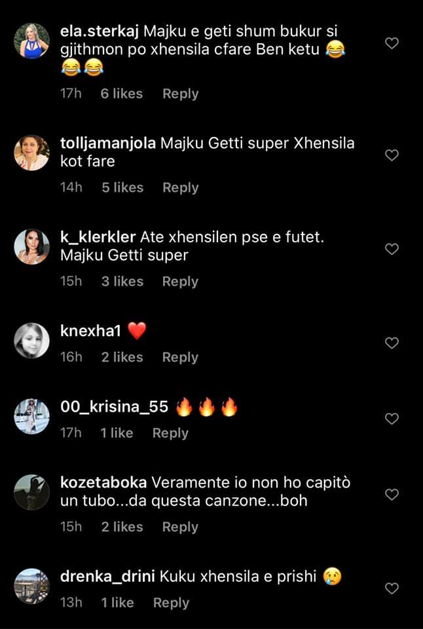
Task: Reply to tolljamanjola's comment
Action: tap(180, 187)
